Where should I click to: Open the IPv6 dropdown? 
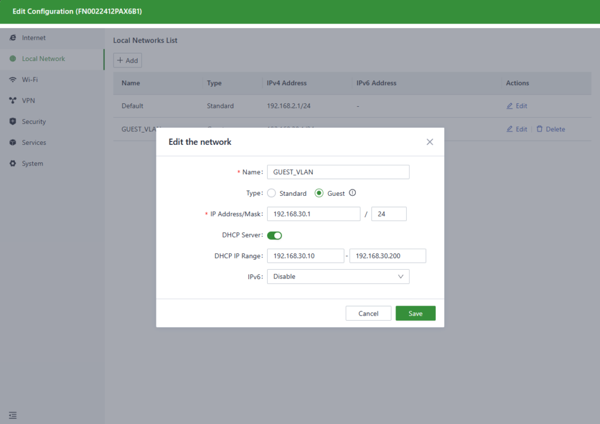pos(337,277)
